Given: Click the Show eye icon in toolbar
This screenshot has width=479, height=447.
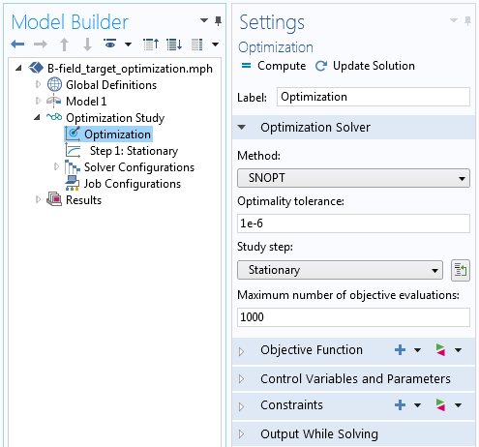Looking at the screenshot, I should tap(110, 44).
